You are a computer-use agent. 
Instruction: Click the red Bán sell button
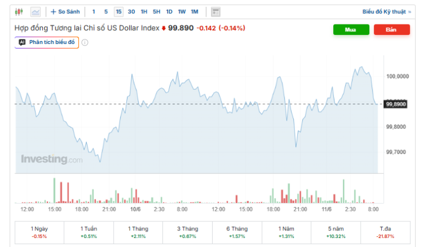(392, 30)
